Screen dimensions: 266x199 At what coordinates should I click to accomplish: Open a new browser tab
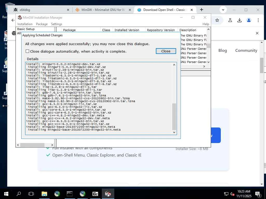[202, 10]
